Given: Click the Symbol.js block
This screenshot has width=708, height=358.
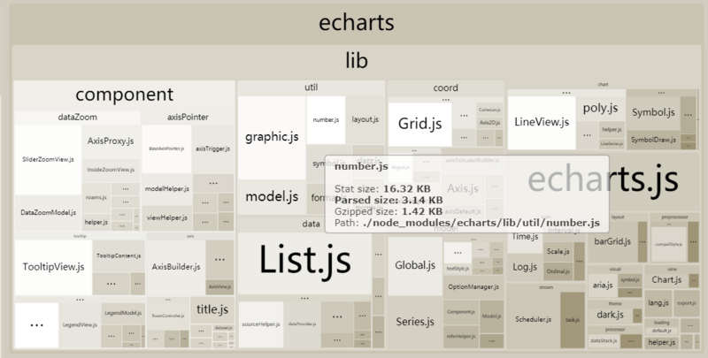Looking at the screenshot, I should click(x=653, y=113).
